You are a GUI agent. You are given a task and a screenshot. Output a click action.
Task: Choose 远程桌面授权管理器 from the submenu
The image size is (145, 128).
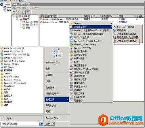click(127, 41)
